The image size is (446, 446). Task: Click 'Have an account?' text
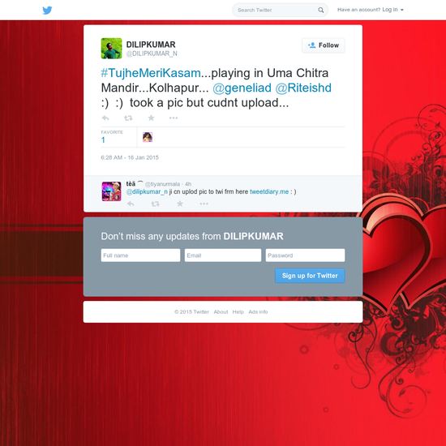358,10
